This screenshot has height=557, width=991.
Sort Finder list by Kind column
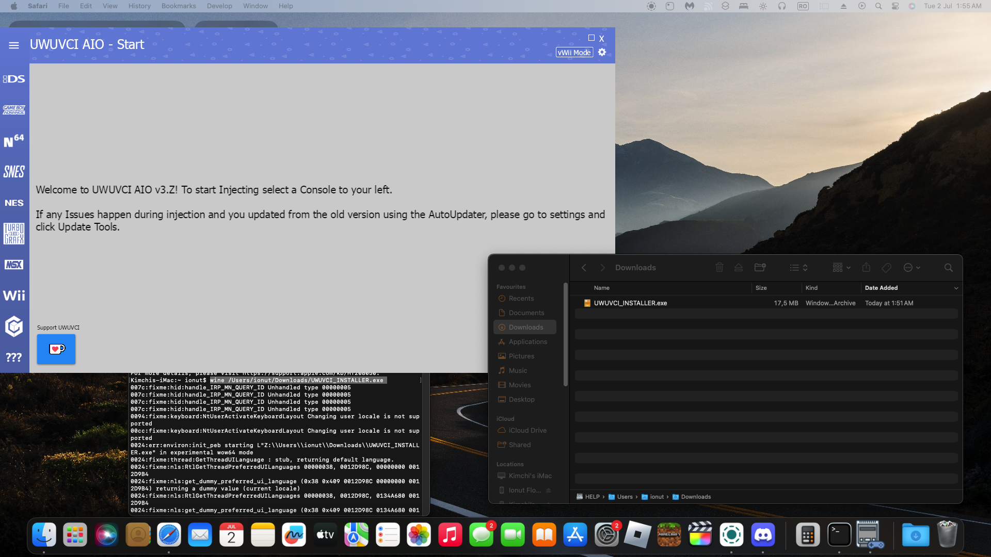click(x=812, y=288)
